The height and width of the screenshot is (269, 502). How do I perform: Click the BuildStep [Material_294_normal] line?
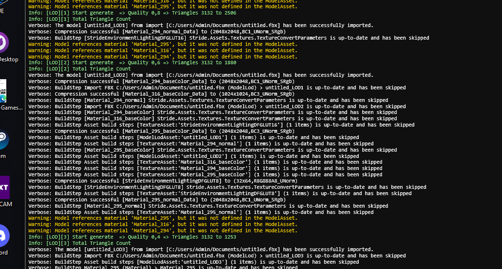[x=208, y=100]
